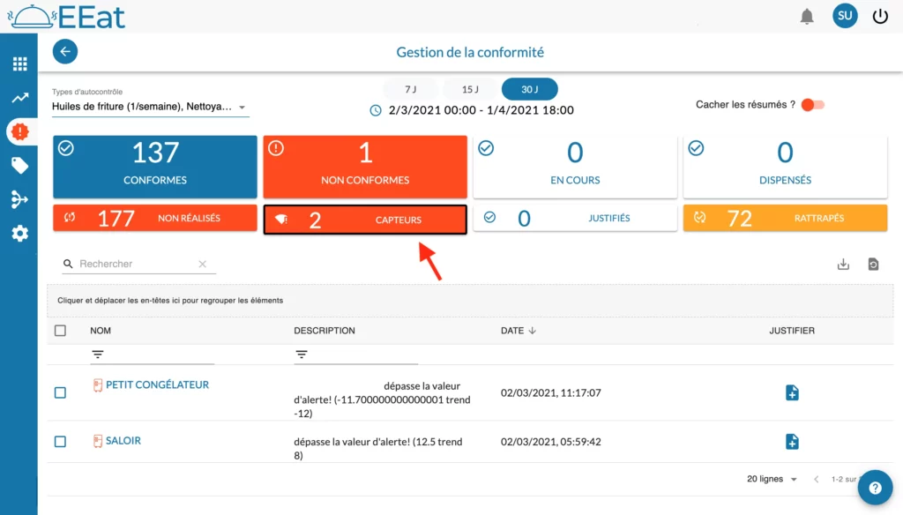Select the 15 J period tab

(x=470, y=89)
